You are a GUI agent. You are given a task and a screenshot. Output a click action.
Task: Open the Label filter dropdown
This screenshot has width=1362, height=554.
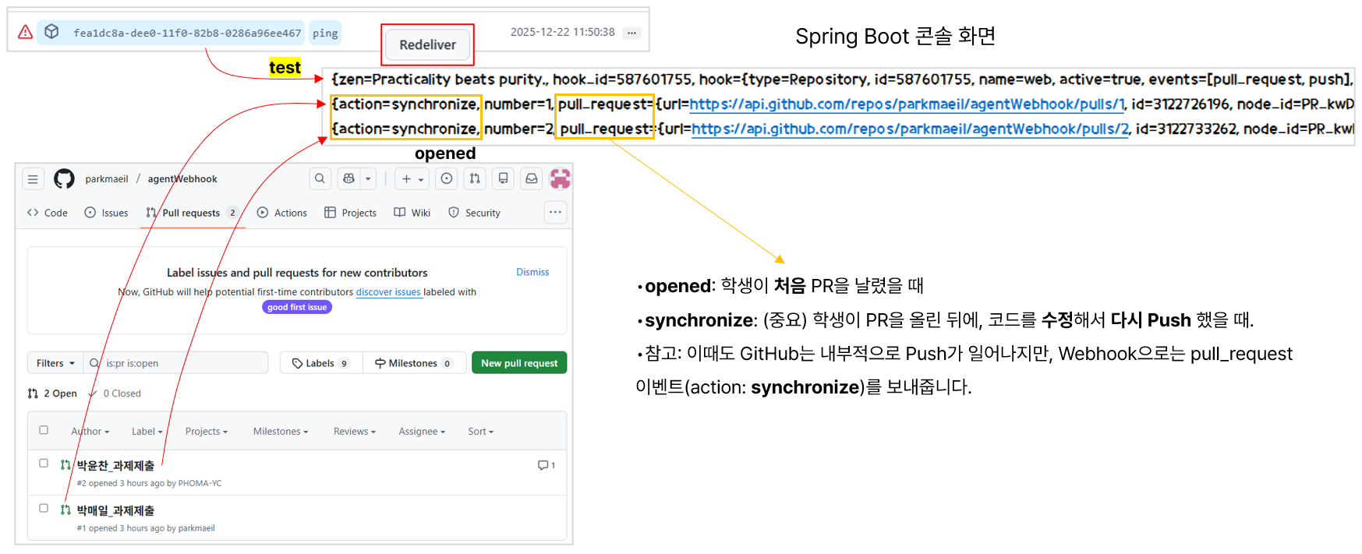click(x=147, y=432)
